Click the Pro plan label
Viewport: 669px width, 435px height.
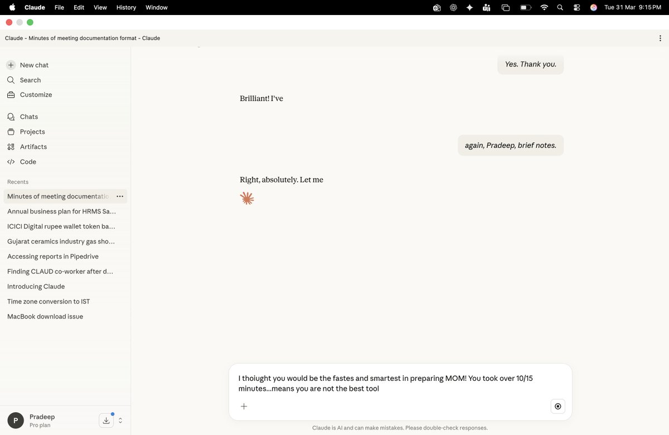coord(40,426)
